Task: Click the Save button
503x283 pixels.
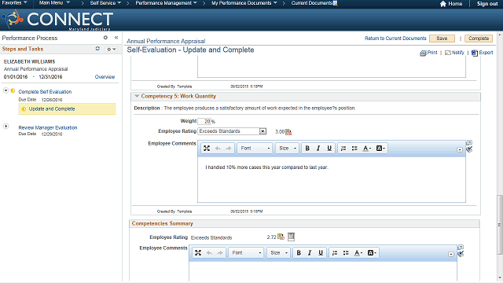Action: coord(442,39)
